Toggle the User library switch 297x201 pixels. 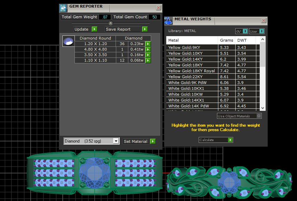click(x=261, y=31)
